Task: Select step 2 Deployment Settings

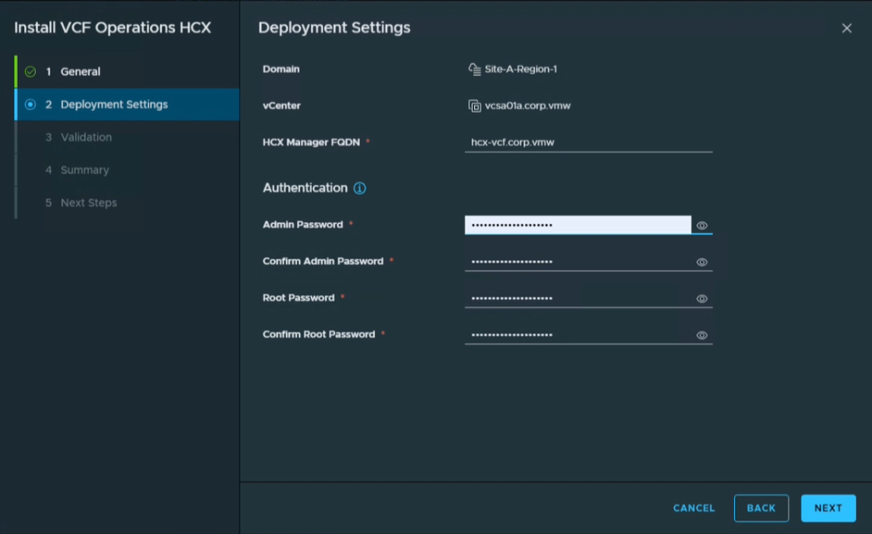Action: tap(128, 105)
